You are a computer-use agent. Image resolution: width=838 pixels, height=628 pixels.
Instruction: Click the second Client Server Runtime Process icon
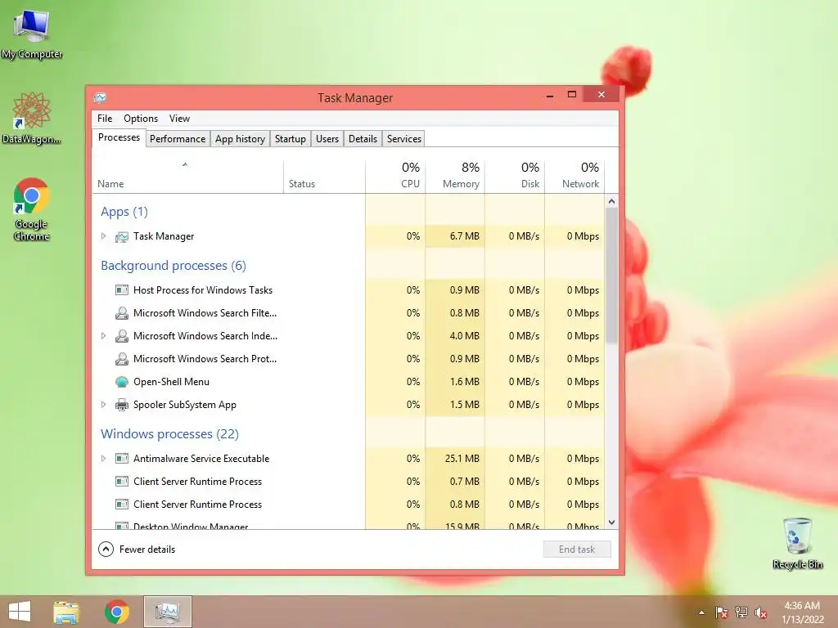point(122,504)
